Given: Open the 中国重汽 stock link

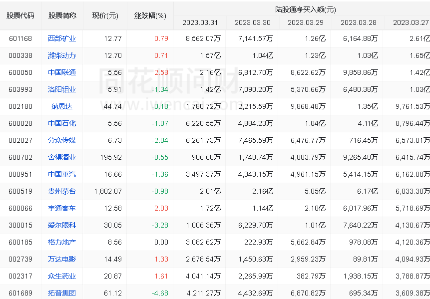Looking at the screenshot, I should 62,174.
